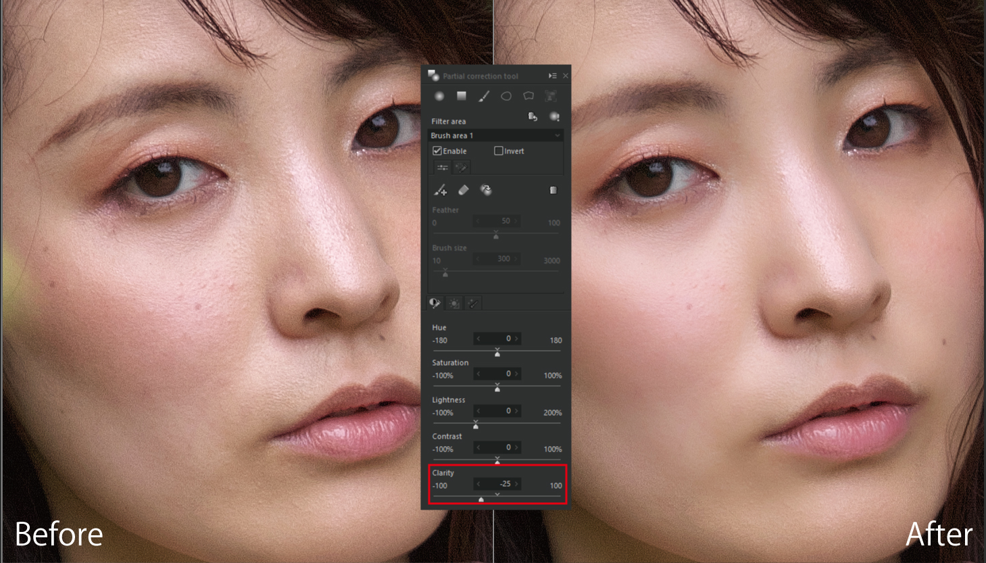
Task: Select the grayed-out auto area selection tool
Action: [551, 96]
